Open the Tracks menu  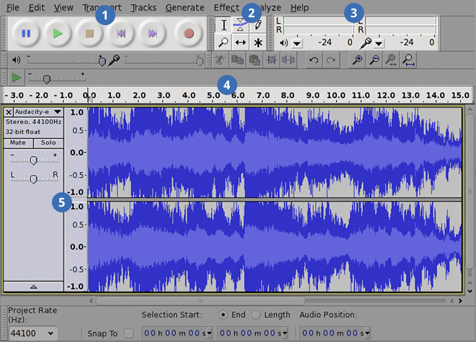(144, 8)
